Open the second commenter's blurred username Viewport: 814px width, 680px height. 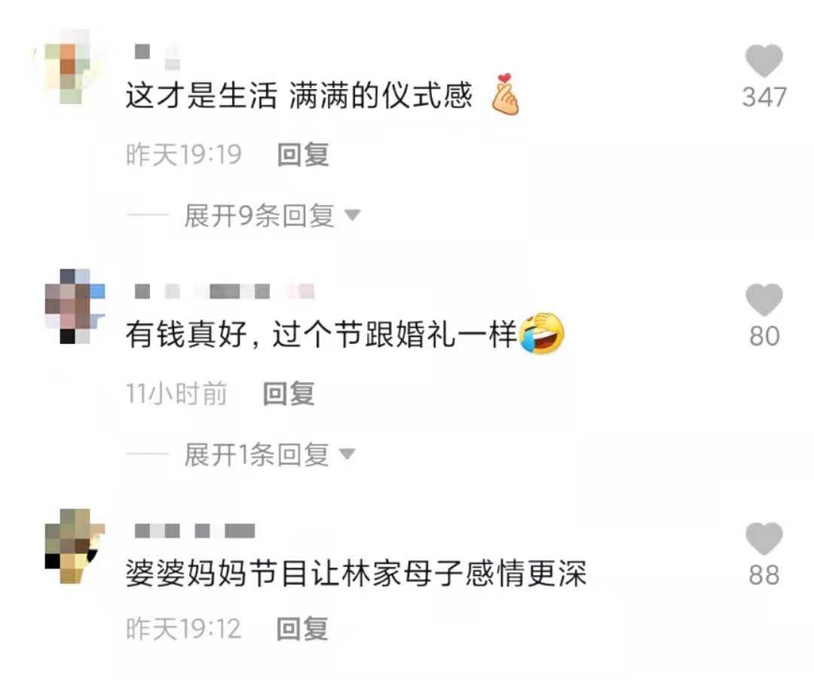click(x=225, y=291)
